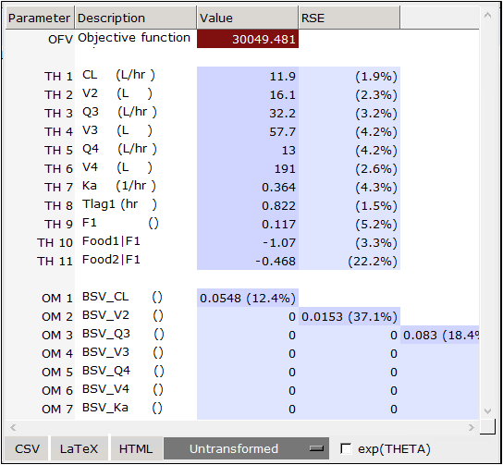Select the Q3 value 32.2
The height and width of the screenshot is (465, 503).
248,113
